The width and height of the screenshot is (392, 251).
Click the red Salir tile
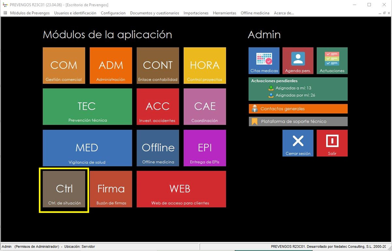point(332,143)
